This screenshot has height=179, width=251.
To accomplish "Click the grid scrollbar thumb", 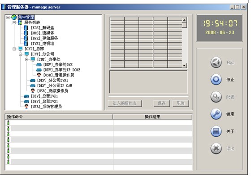I will click(x=184, y=25).
